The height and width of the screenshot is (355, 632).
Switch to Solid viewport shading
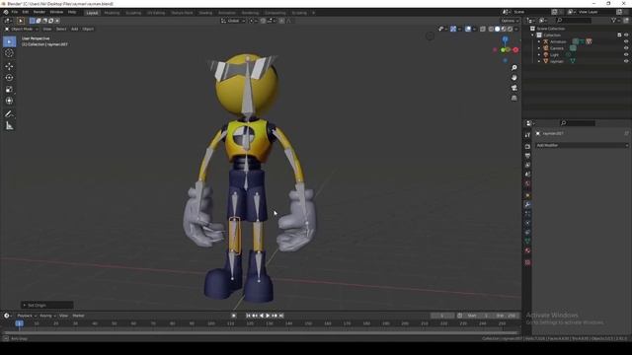click(497, 29)
